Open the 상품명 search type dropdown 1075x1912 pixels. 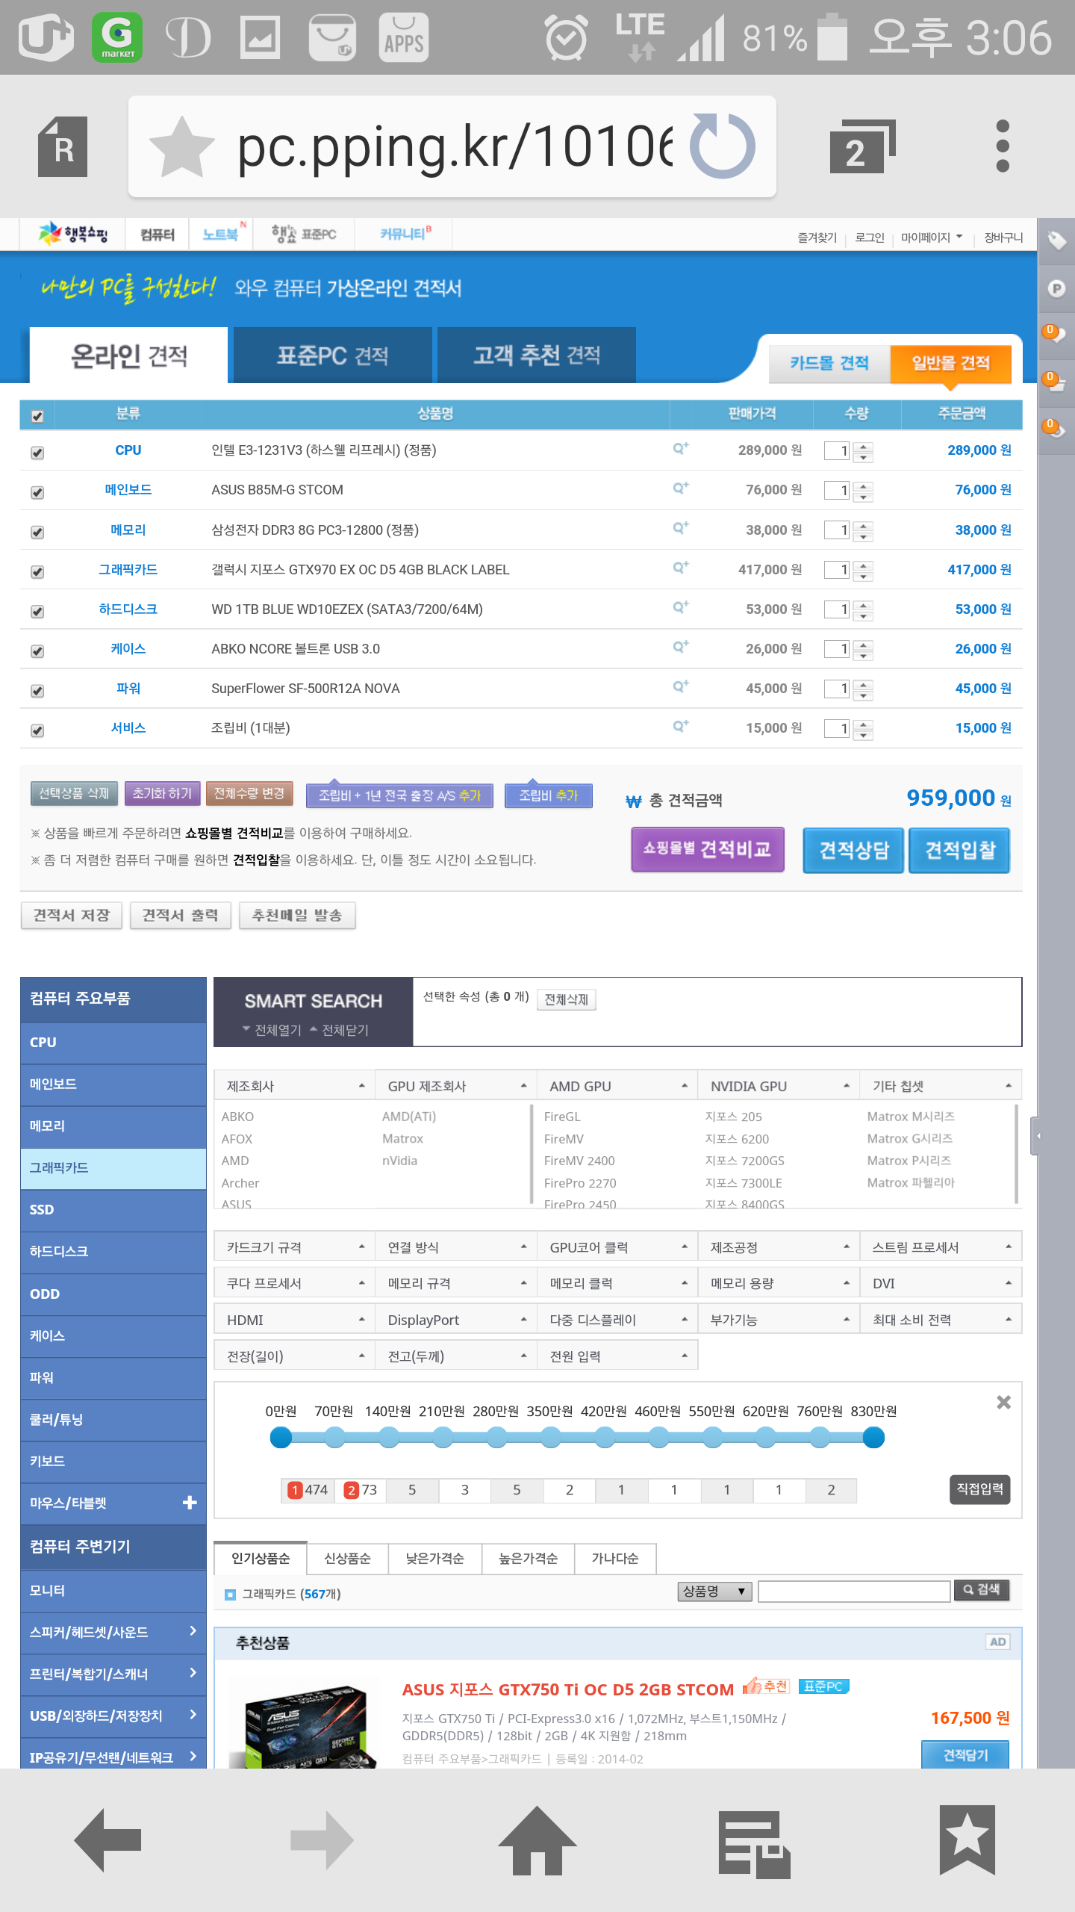[x=714, y=1591]
